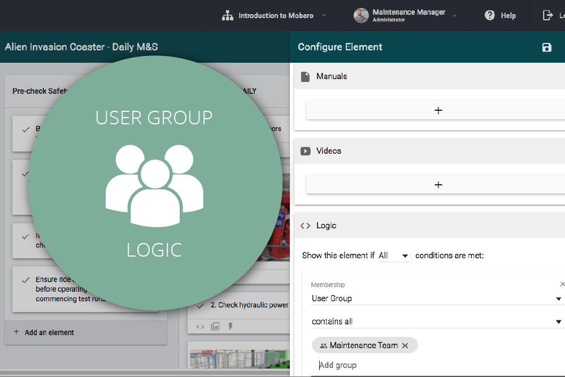
Task: Open the All conditions dropdown
Action: [394, 255]
